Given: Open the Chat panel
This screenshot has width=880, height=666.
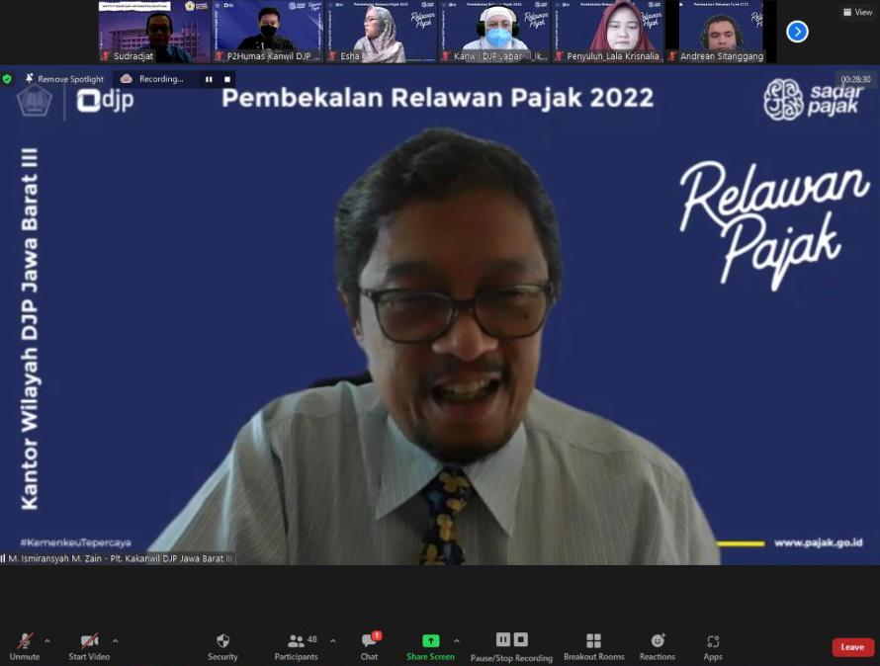Looking at the screenshot, I should tap(369, 646).
